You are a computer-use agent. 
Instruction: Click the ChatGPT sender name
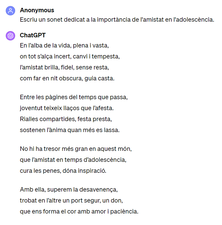33,35
